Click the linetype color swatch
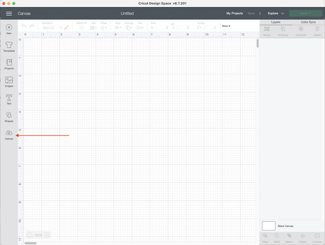 coord(66,28)
